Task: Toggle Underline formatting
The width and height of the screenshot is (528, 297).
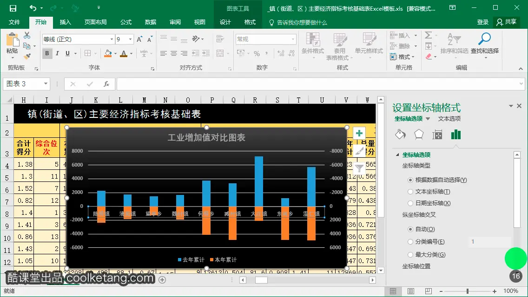Action: (x=68, y=53)
